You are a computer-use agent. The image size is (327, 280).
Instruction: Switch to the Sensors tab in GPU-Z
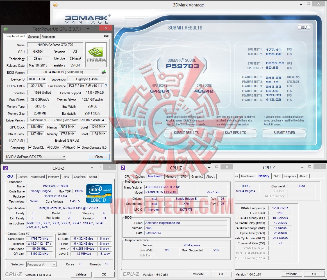[33, 37]
